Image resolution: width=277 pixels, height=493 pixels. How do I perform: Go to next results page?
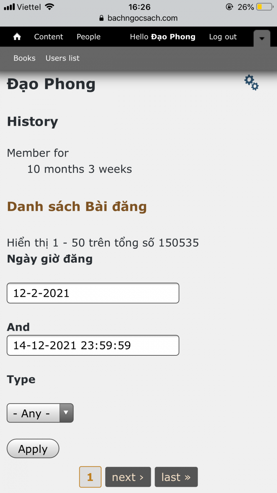coord(128,477)
